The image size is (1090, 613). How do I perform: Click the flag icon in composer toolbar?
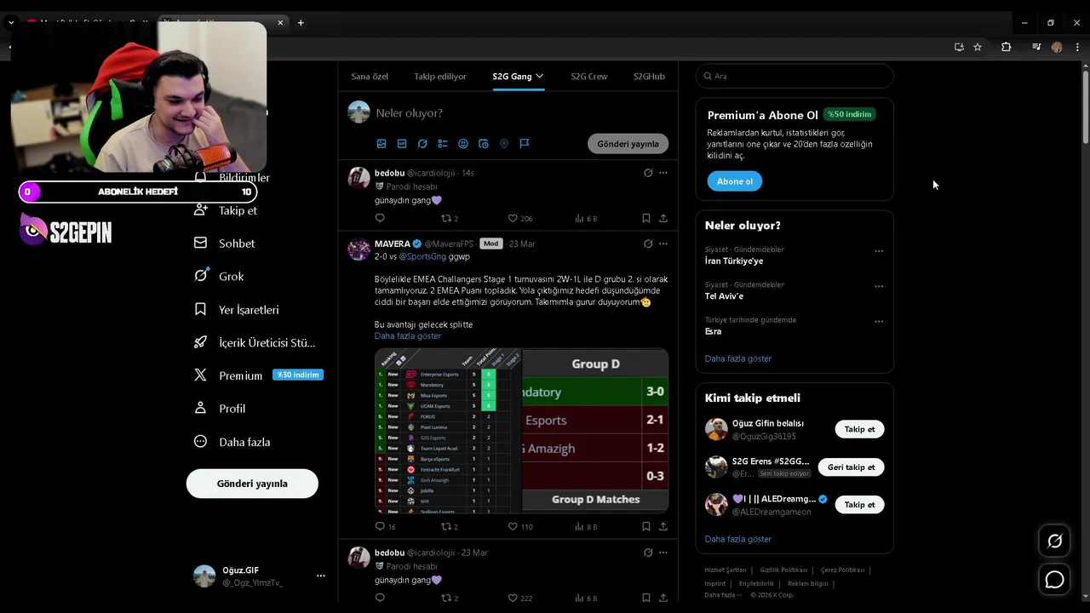coord(525,144)
